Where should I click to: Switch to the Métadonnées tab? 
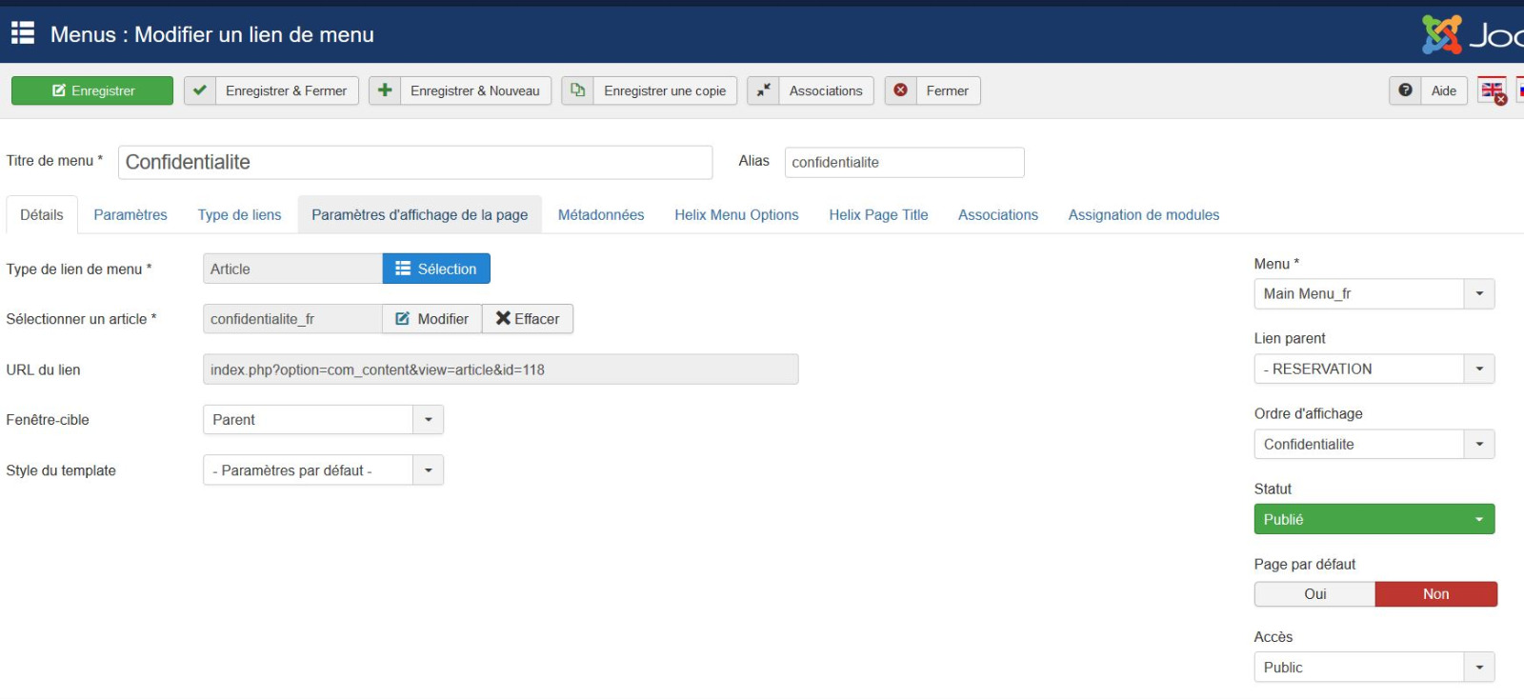[x=600, y=215]
